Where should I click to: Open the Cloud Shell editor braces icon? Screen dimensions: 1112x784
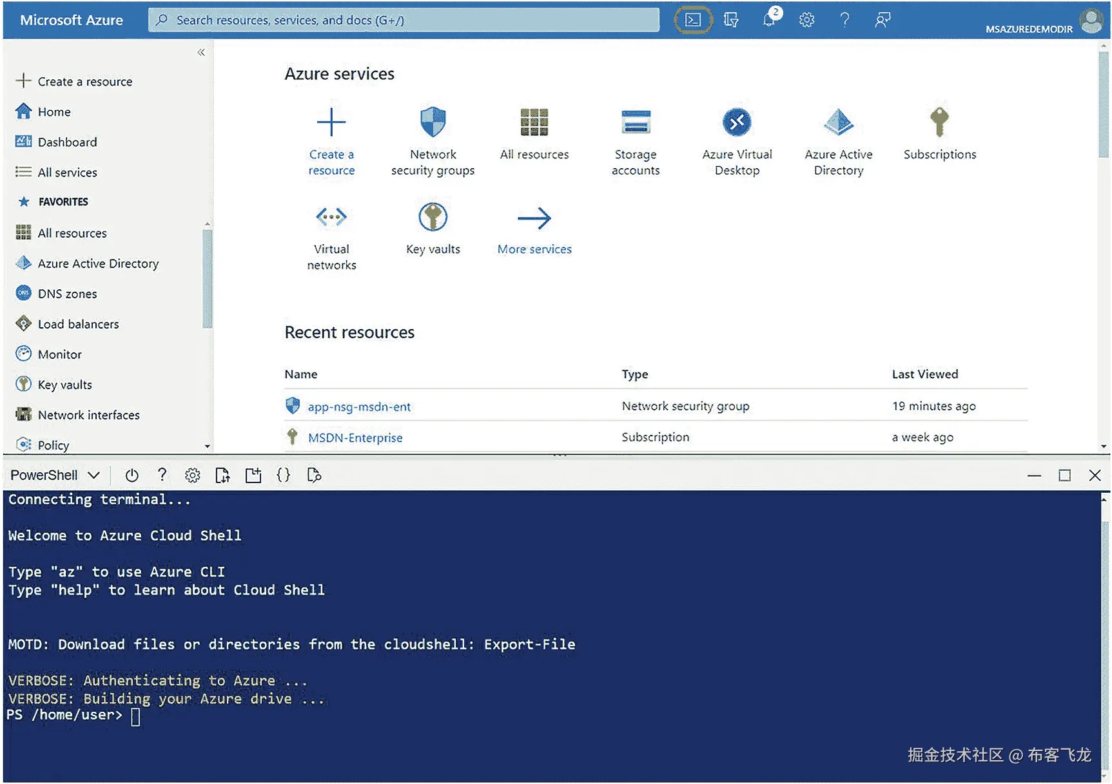283,475
